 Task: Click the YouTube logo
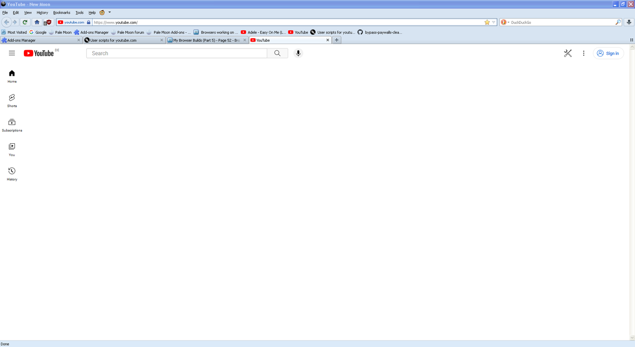tap(39, 53)
